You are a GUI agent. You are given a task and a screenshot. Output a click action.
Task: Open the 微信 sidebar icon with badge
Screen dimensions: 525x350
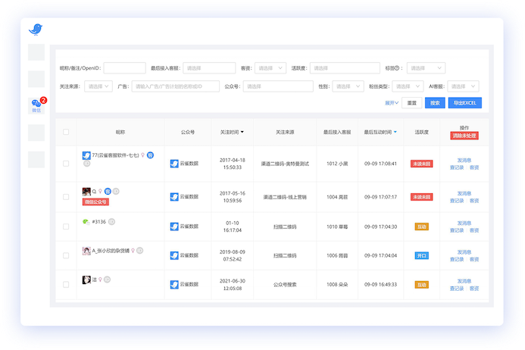pos(36,105)
